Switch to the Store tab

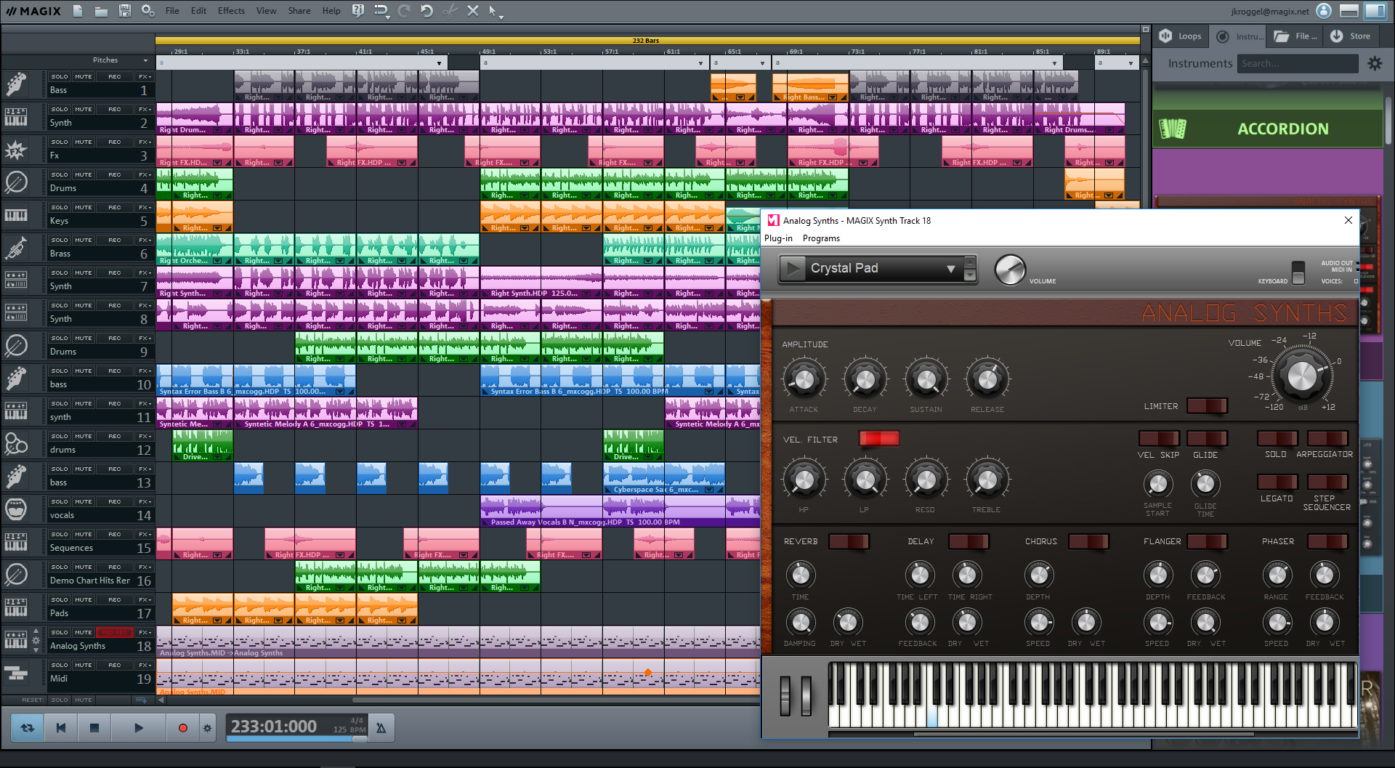pyautogui.click(x=1350, y=35)
